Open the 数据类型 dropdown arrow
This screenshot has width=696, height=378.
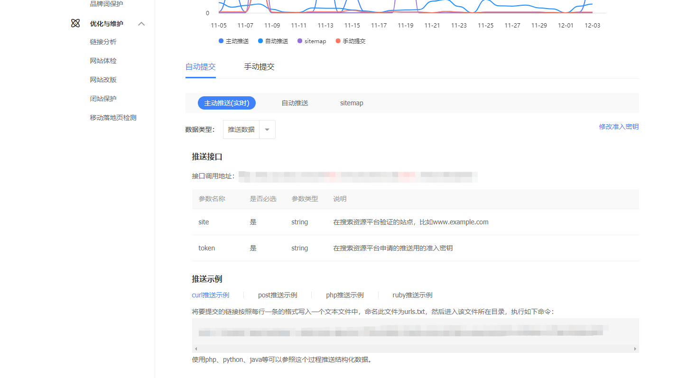pos(267,129)
